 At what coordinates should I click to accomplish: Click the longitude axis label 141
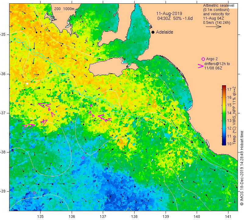228,216
